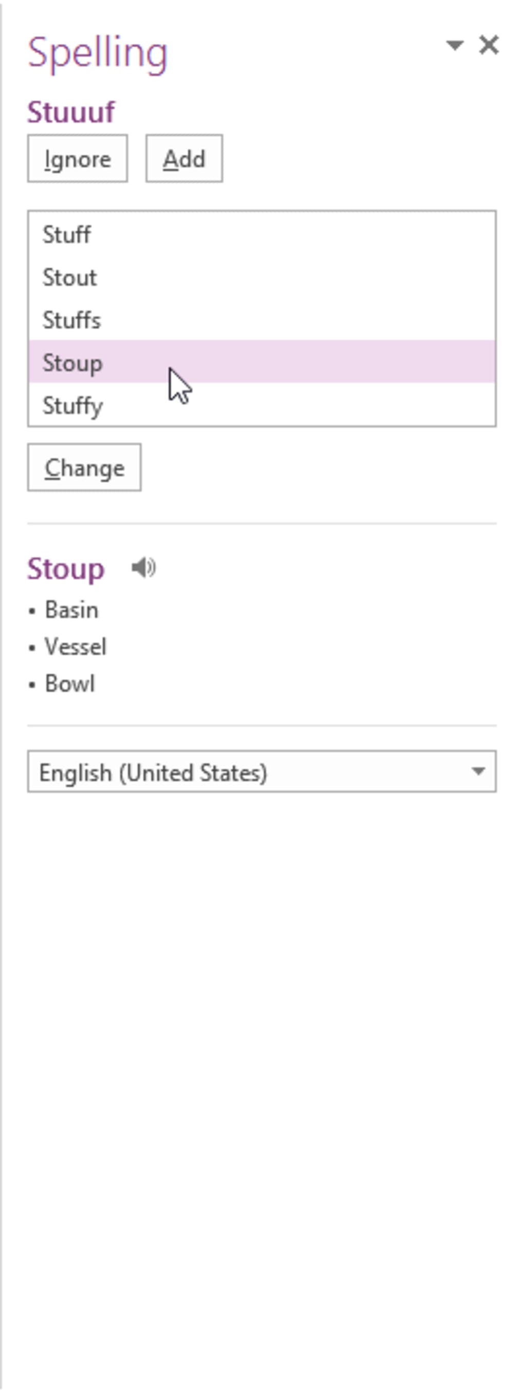Change the word using the Change button
This screenshot has height=1393, width=524.
(84, 467)
